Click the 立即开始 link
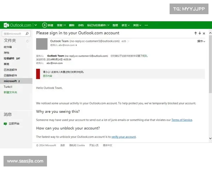 tap(14, 124)
